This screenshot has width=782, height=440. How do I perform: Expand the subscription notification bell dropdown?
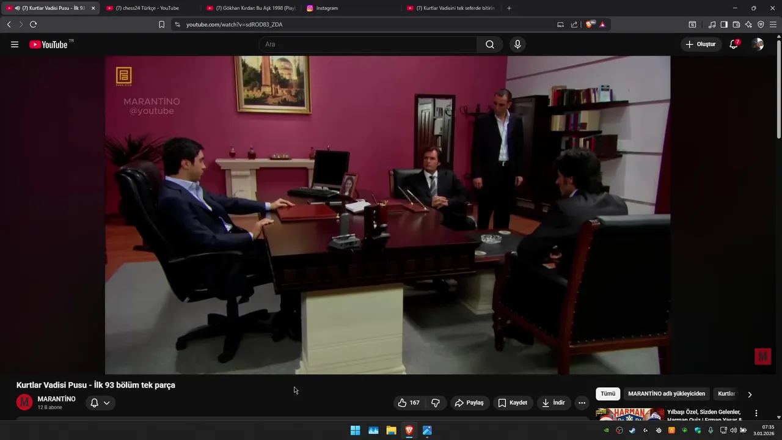100,403
